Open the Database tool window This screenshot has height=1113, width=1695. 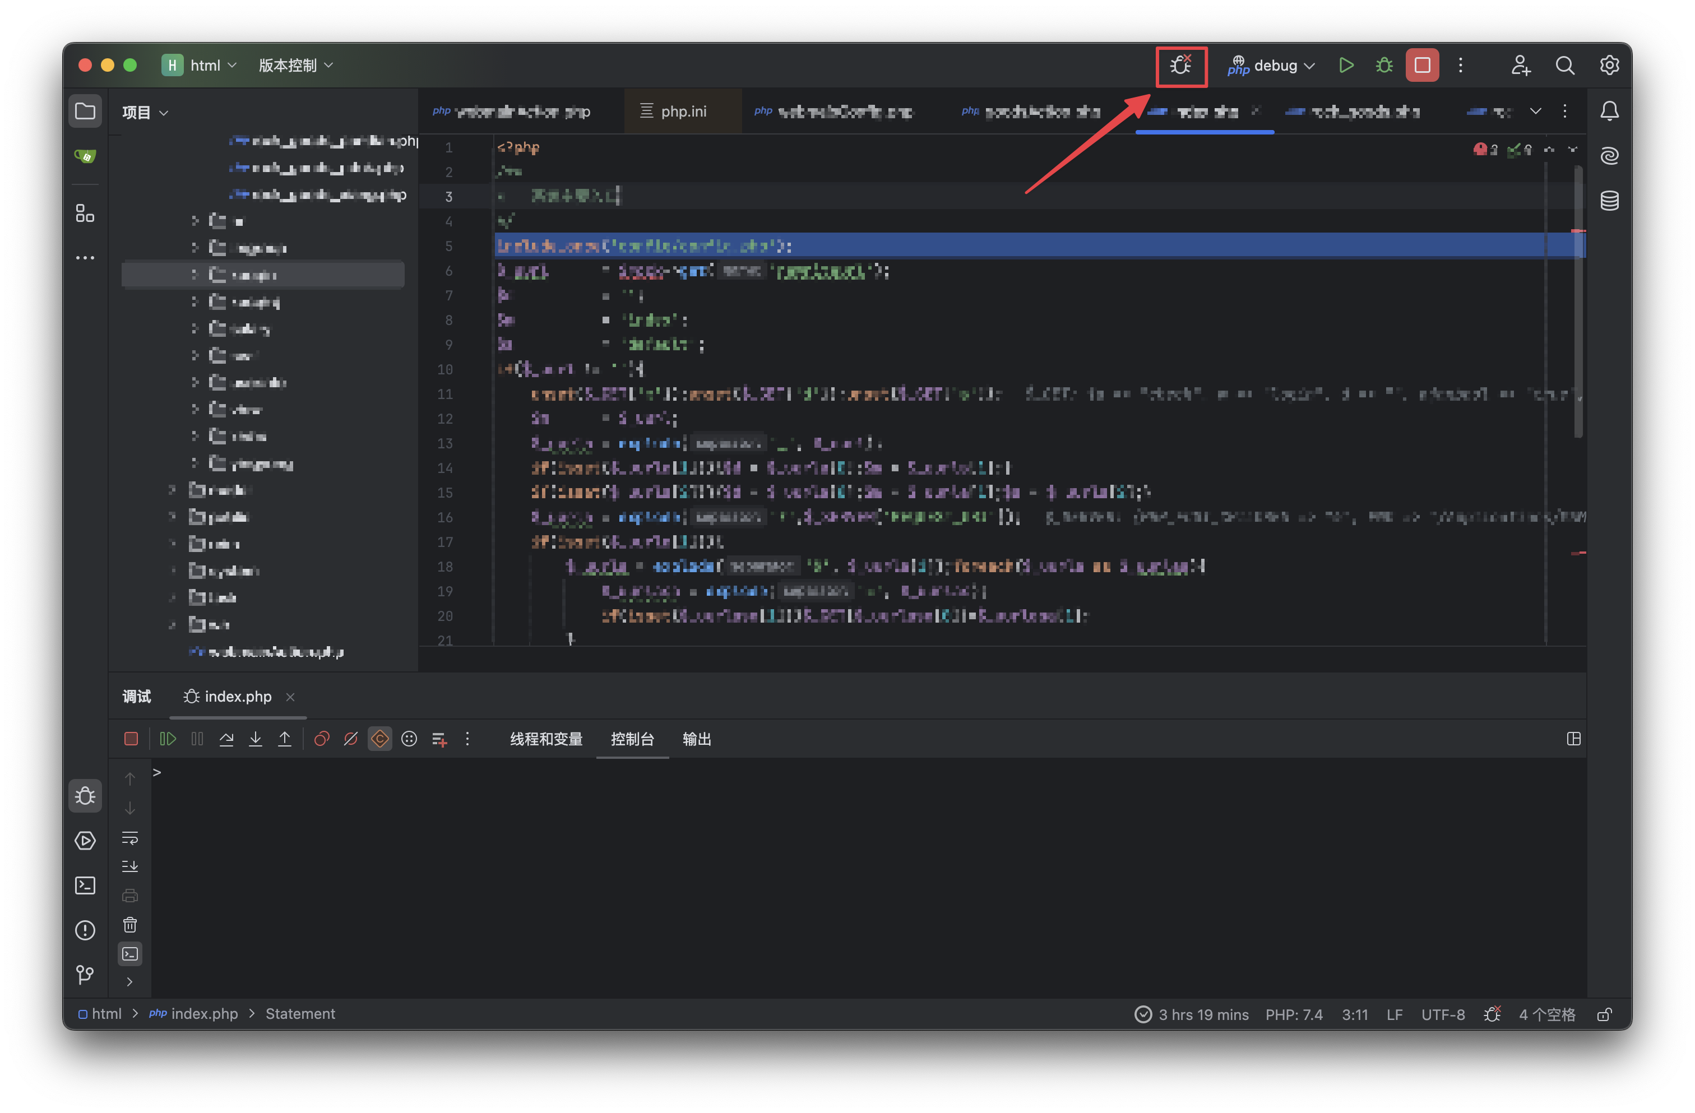pyautogui.click(x=1610, y=201)
